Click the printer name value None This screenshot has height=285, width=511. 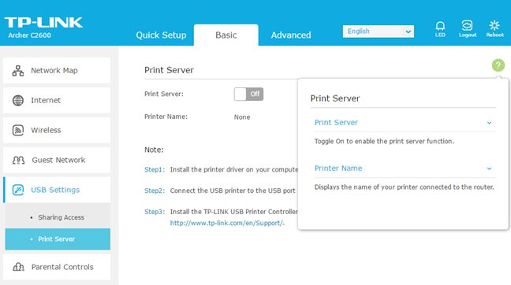(x=242, y=117)
